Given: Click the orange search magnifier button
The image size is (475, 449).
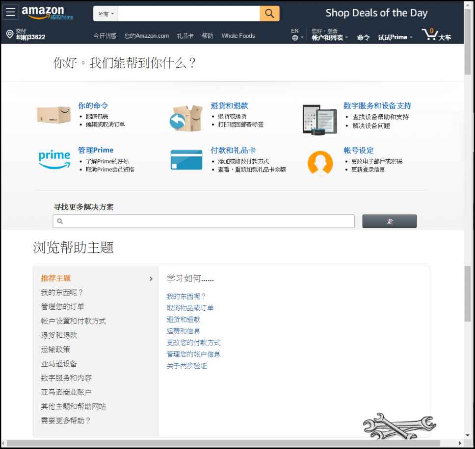Looking at the screenshot, I should pyautogui.click(x=269, y=13).
